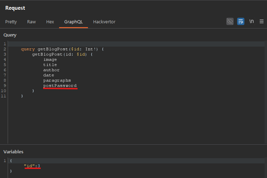
Task: Select the GraphQL tab
Action: coord(73,22)
